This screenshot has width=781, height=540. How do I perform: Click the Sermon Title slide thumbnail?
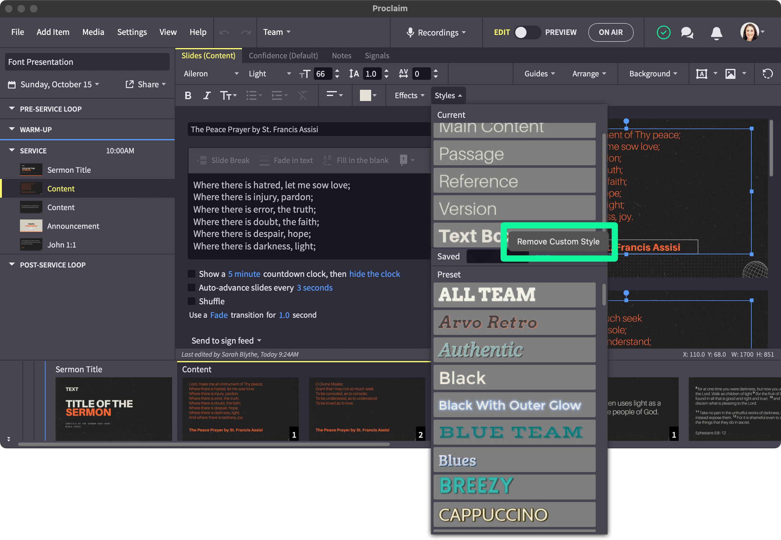click(114, 409)
